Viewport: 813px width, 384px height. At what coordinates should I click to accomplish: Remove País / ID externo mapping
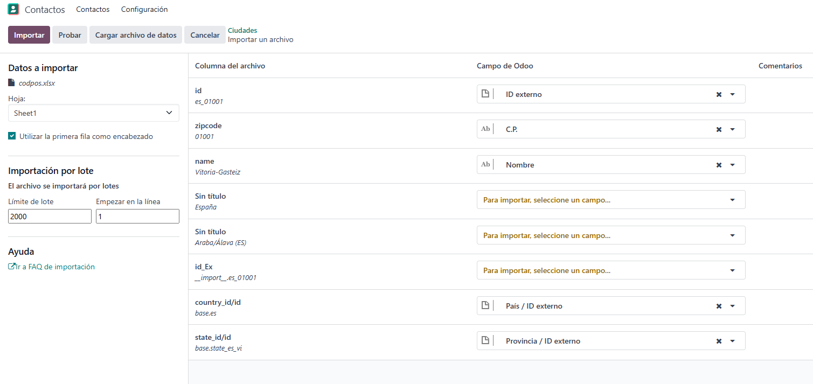click(x=719, y=306)
